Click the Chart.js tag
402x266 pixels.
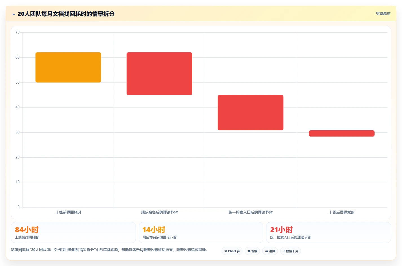point(232,251)
